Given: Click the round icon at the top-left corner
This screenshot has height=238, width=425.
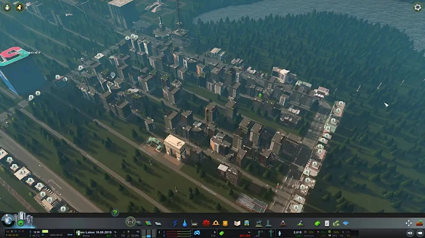Looking at the screenshot, I should click(7, 7).
